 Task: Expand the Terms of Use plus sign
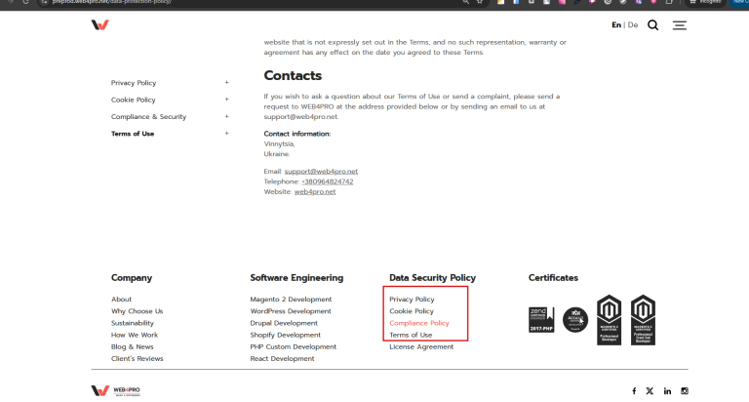coord(227,134)
